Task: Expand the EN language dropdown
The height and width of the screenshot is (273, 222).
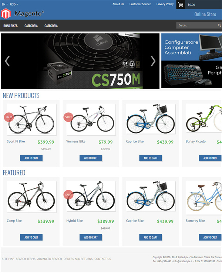Action: (5, 4)
